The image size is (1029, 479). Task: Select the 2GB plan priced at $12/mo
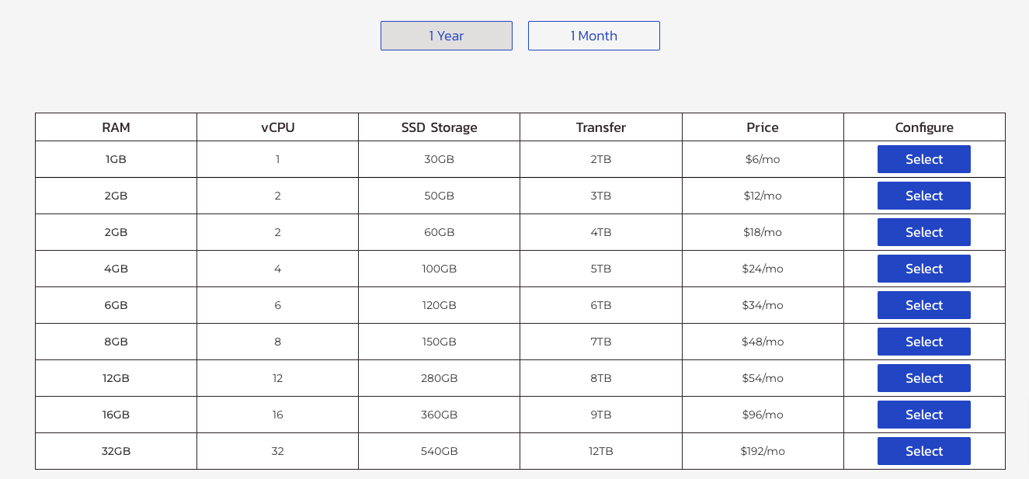point(923,196)
